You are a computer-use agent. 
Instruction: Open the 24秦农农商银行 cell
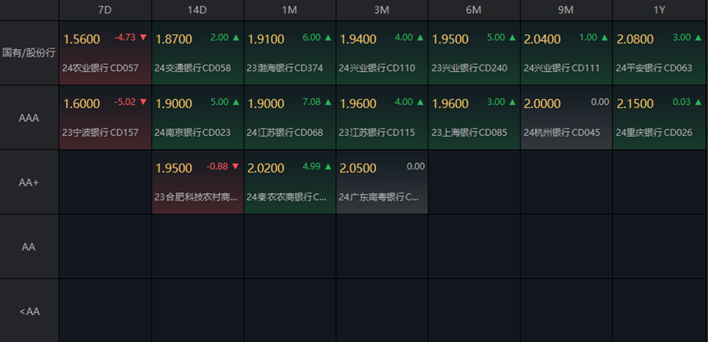pyautogui.click(x=290, y=182)
